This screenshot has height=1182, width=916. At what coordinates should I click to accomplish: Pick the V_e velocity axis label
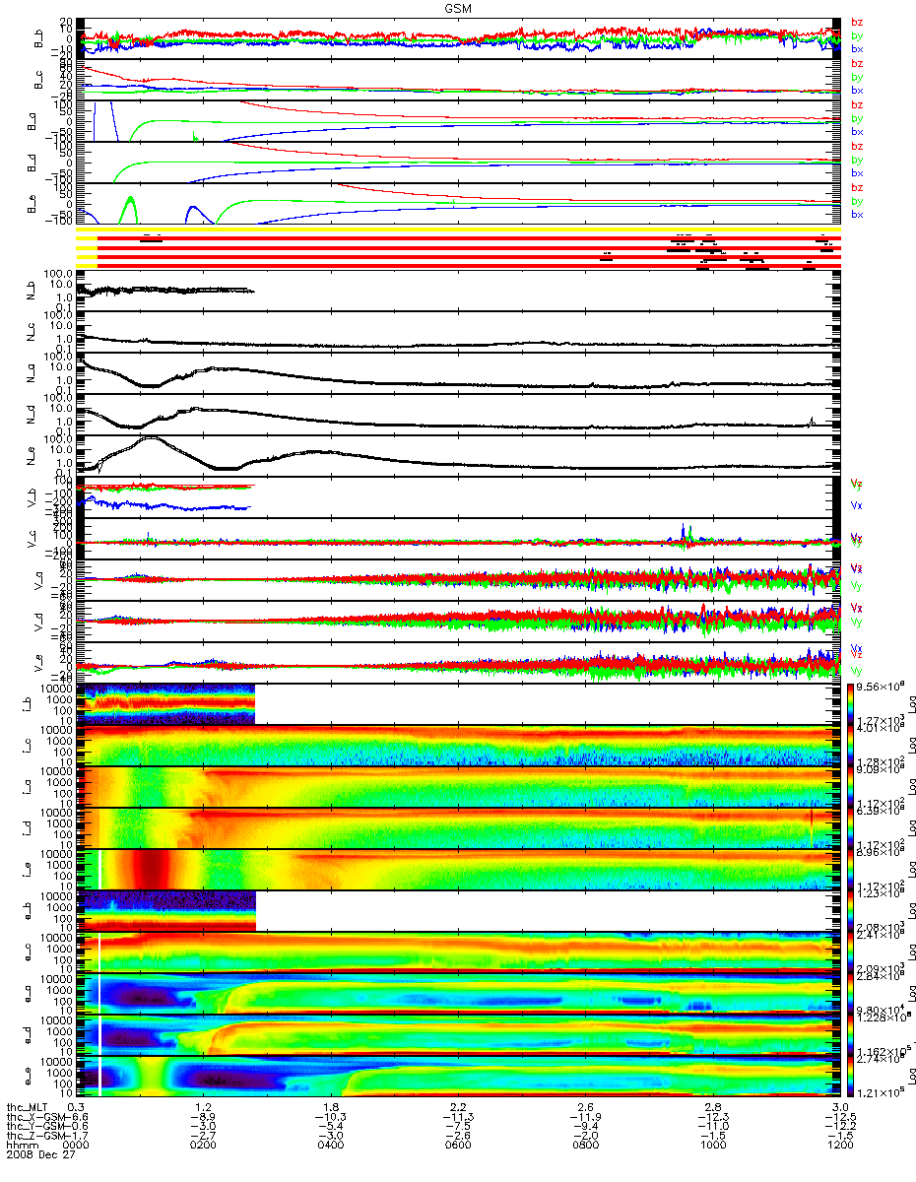click(39, 663)
